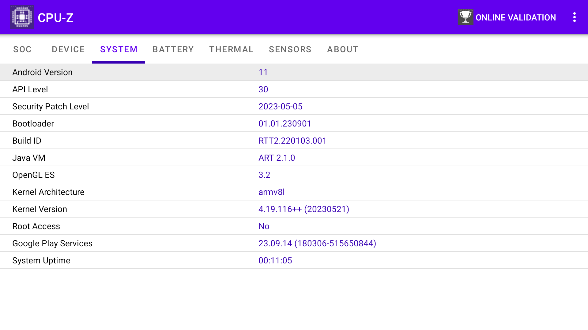
Task: Click bootloader value 01.01.230901
Action: pyautogui.click(x=285, y=123)
